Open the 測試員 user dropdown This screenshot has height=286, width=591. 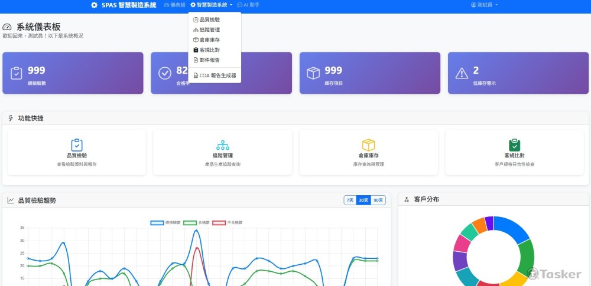[x=484, y=5]
